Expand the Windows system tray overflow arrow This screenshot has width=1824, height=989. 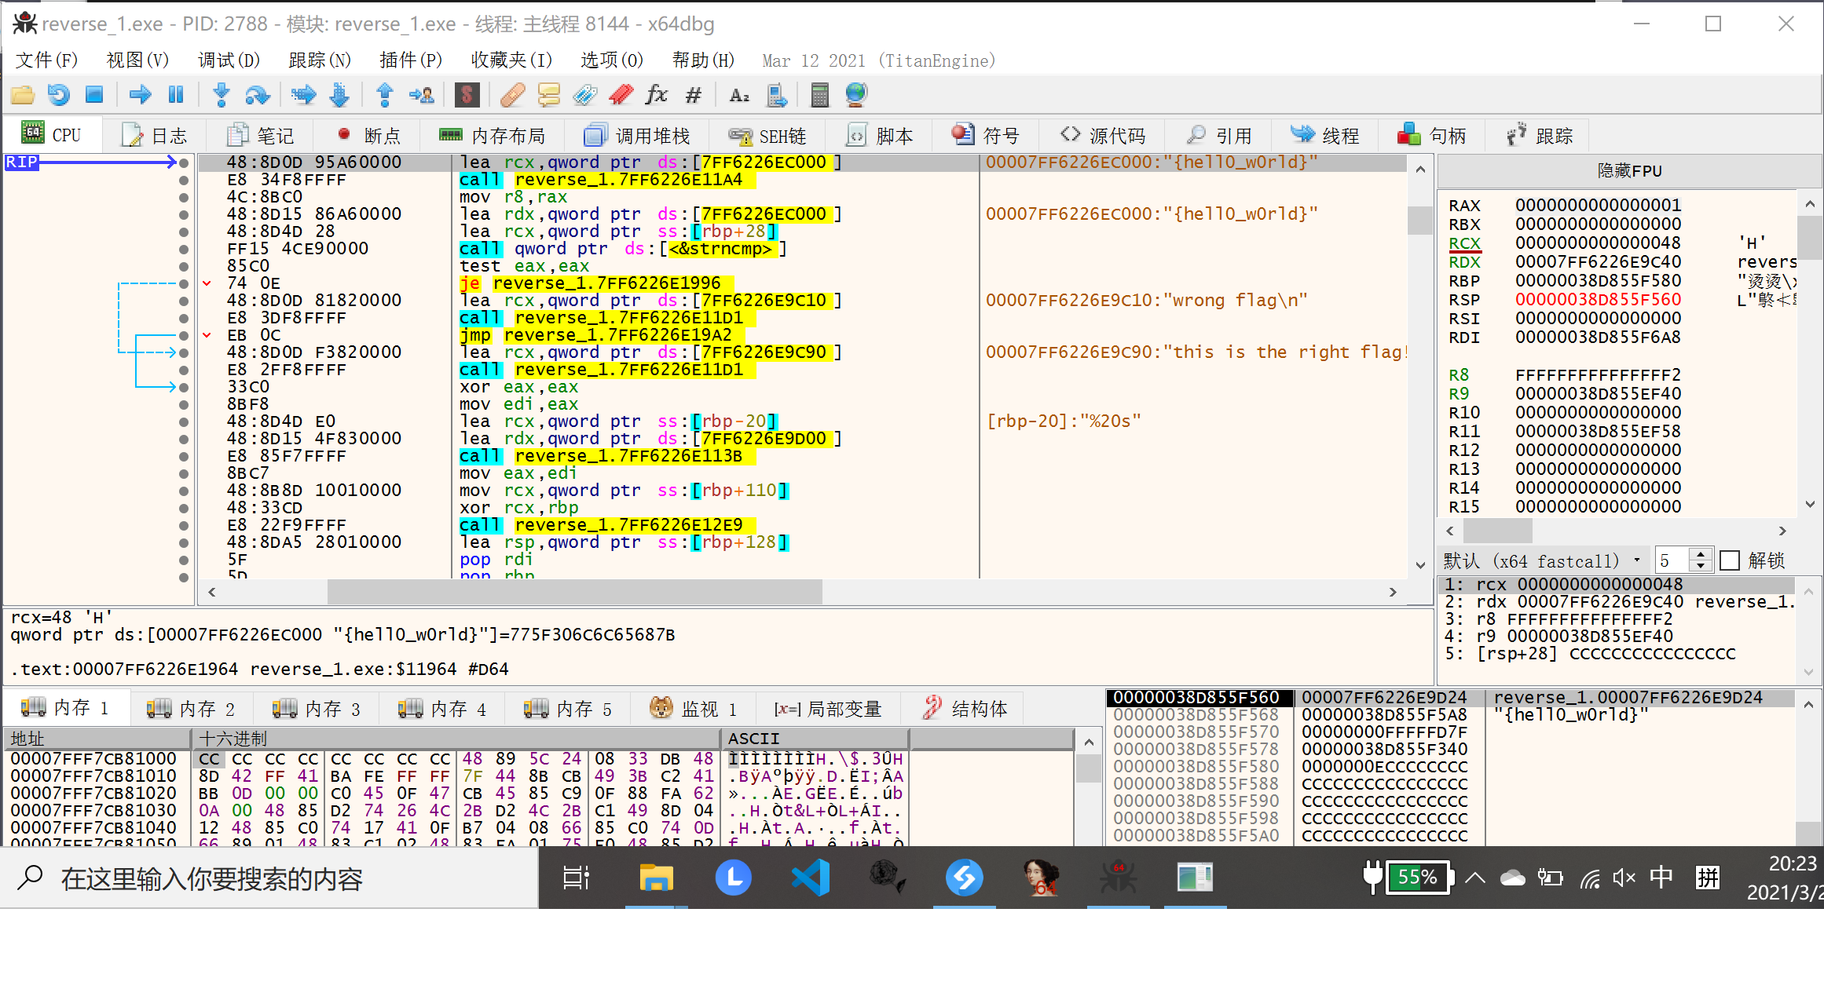(x=1475, y=878)
